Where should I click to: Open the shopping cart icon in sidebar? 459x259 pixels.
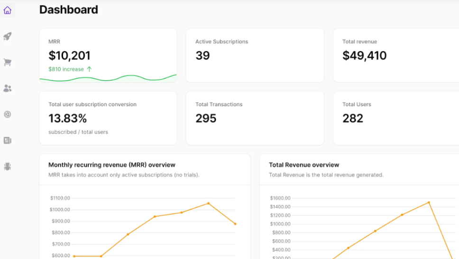(7, 62)
